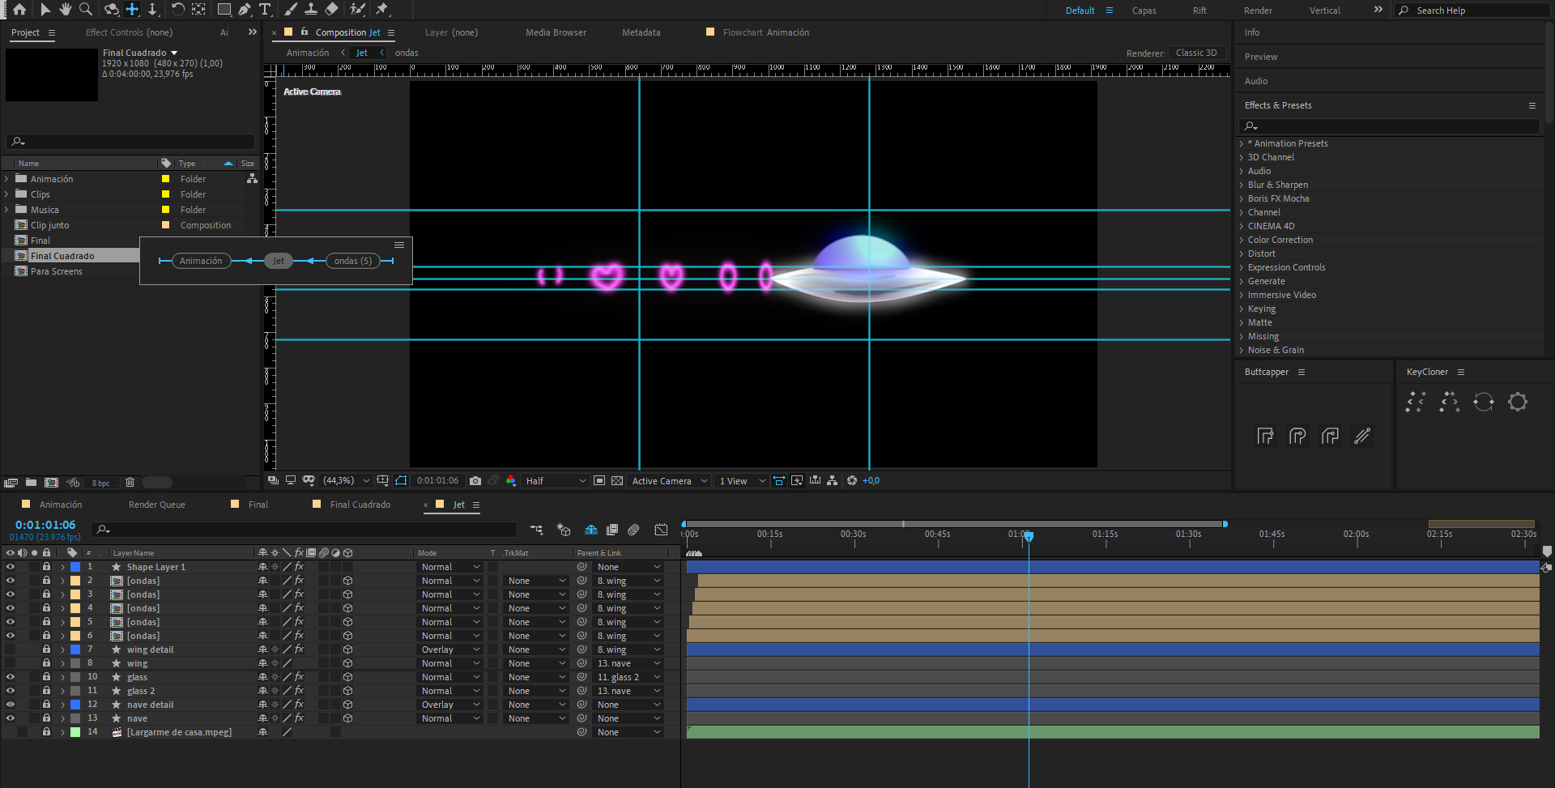The width and height of the screenshot is (1555, 788).
Task: Open the Graph Editor icon
Action: coord(661,530)
